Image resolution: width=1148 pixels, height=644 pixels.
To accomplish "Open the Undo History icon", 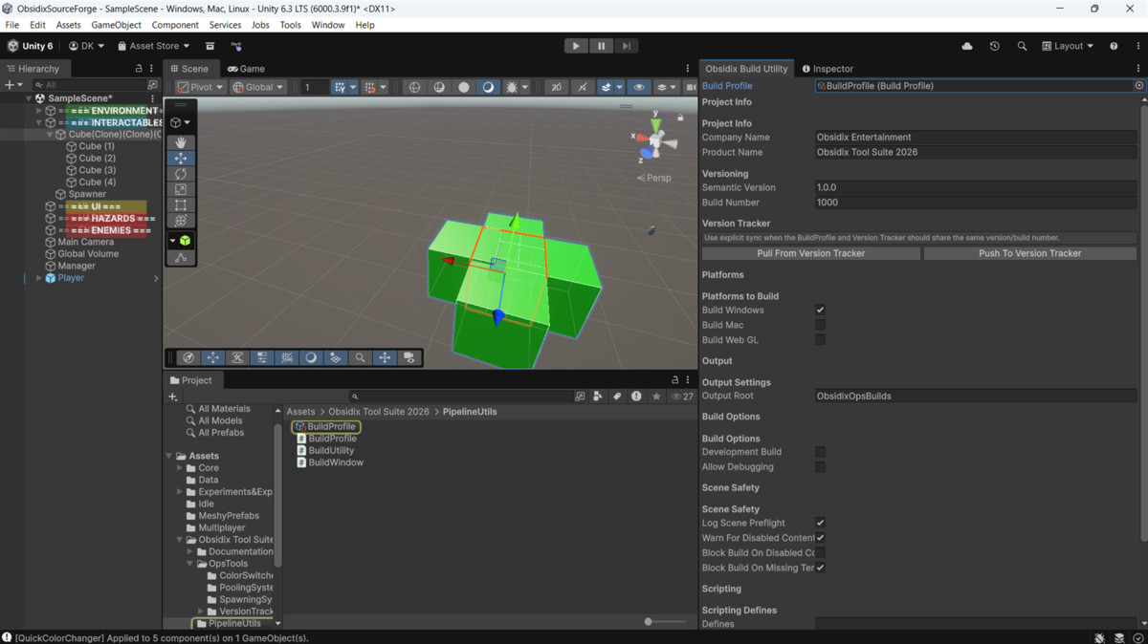I will click(x=995, y=46).
